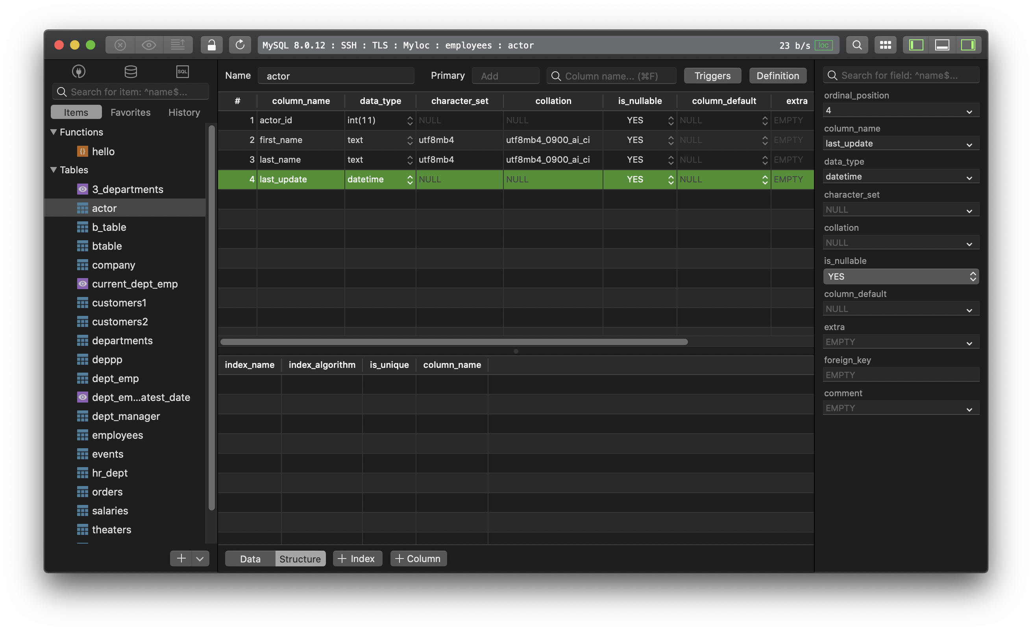Refresh the current connection

pos(240,45)
